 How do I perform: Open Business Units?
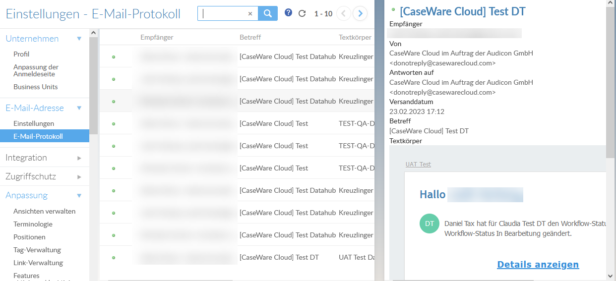coord(35,87)
